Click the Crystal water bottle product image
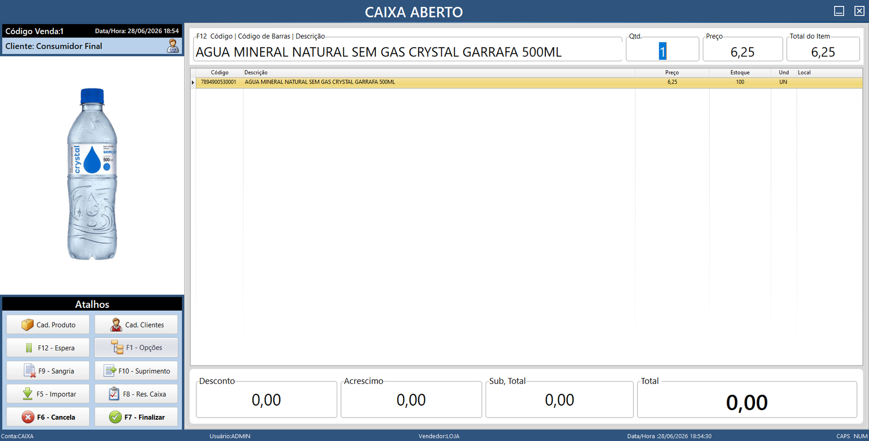 (92, 174)
